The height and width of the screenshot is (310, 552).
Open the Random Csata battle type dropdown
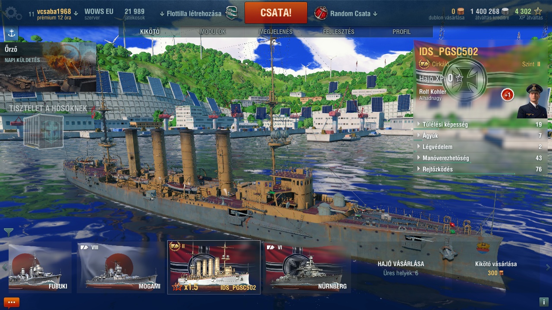354,13
